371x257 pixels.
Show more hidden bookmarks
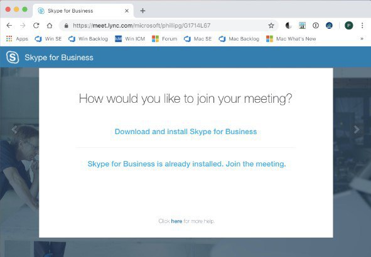pyautogui.click(x=362, y=39)
